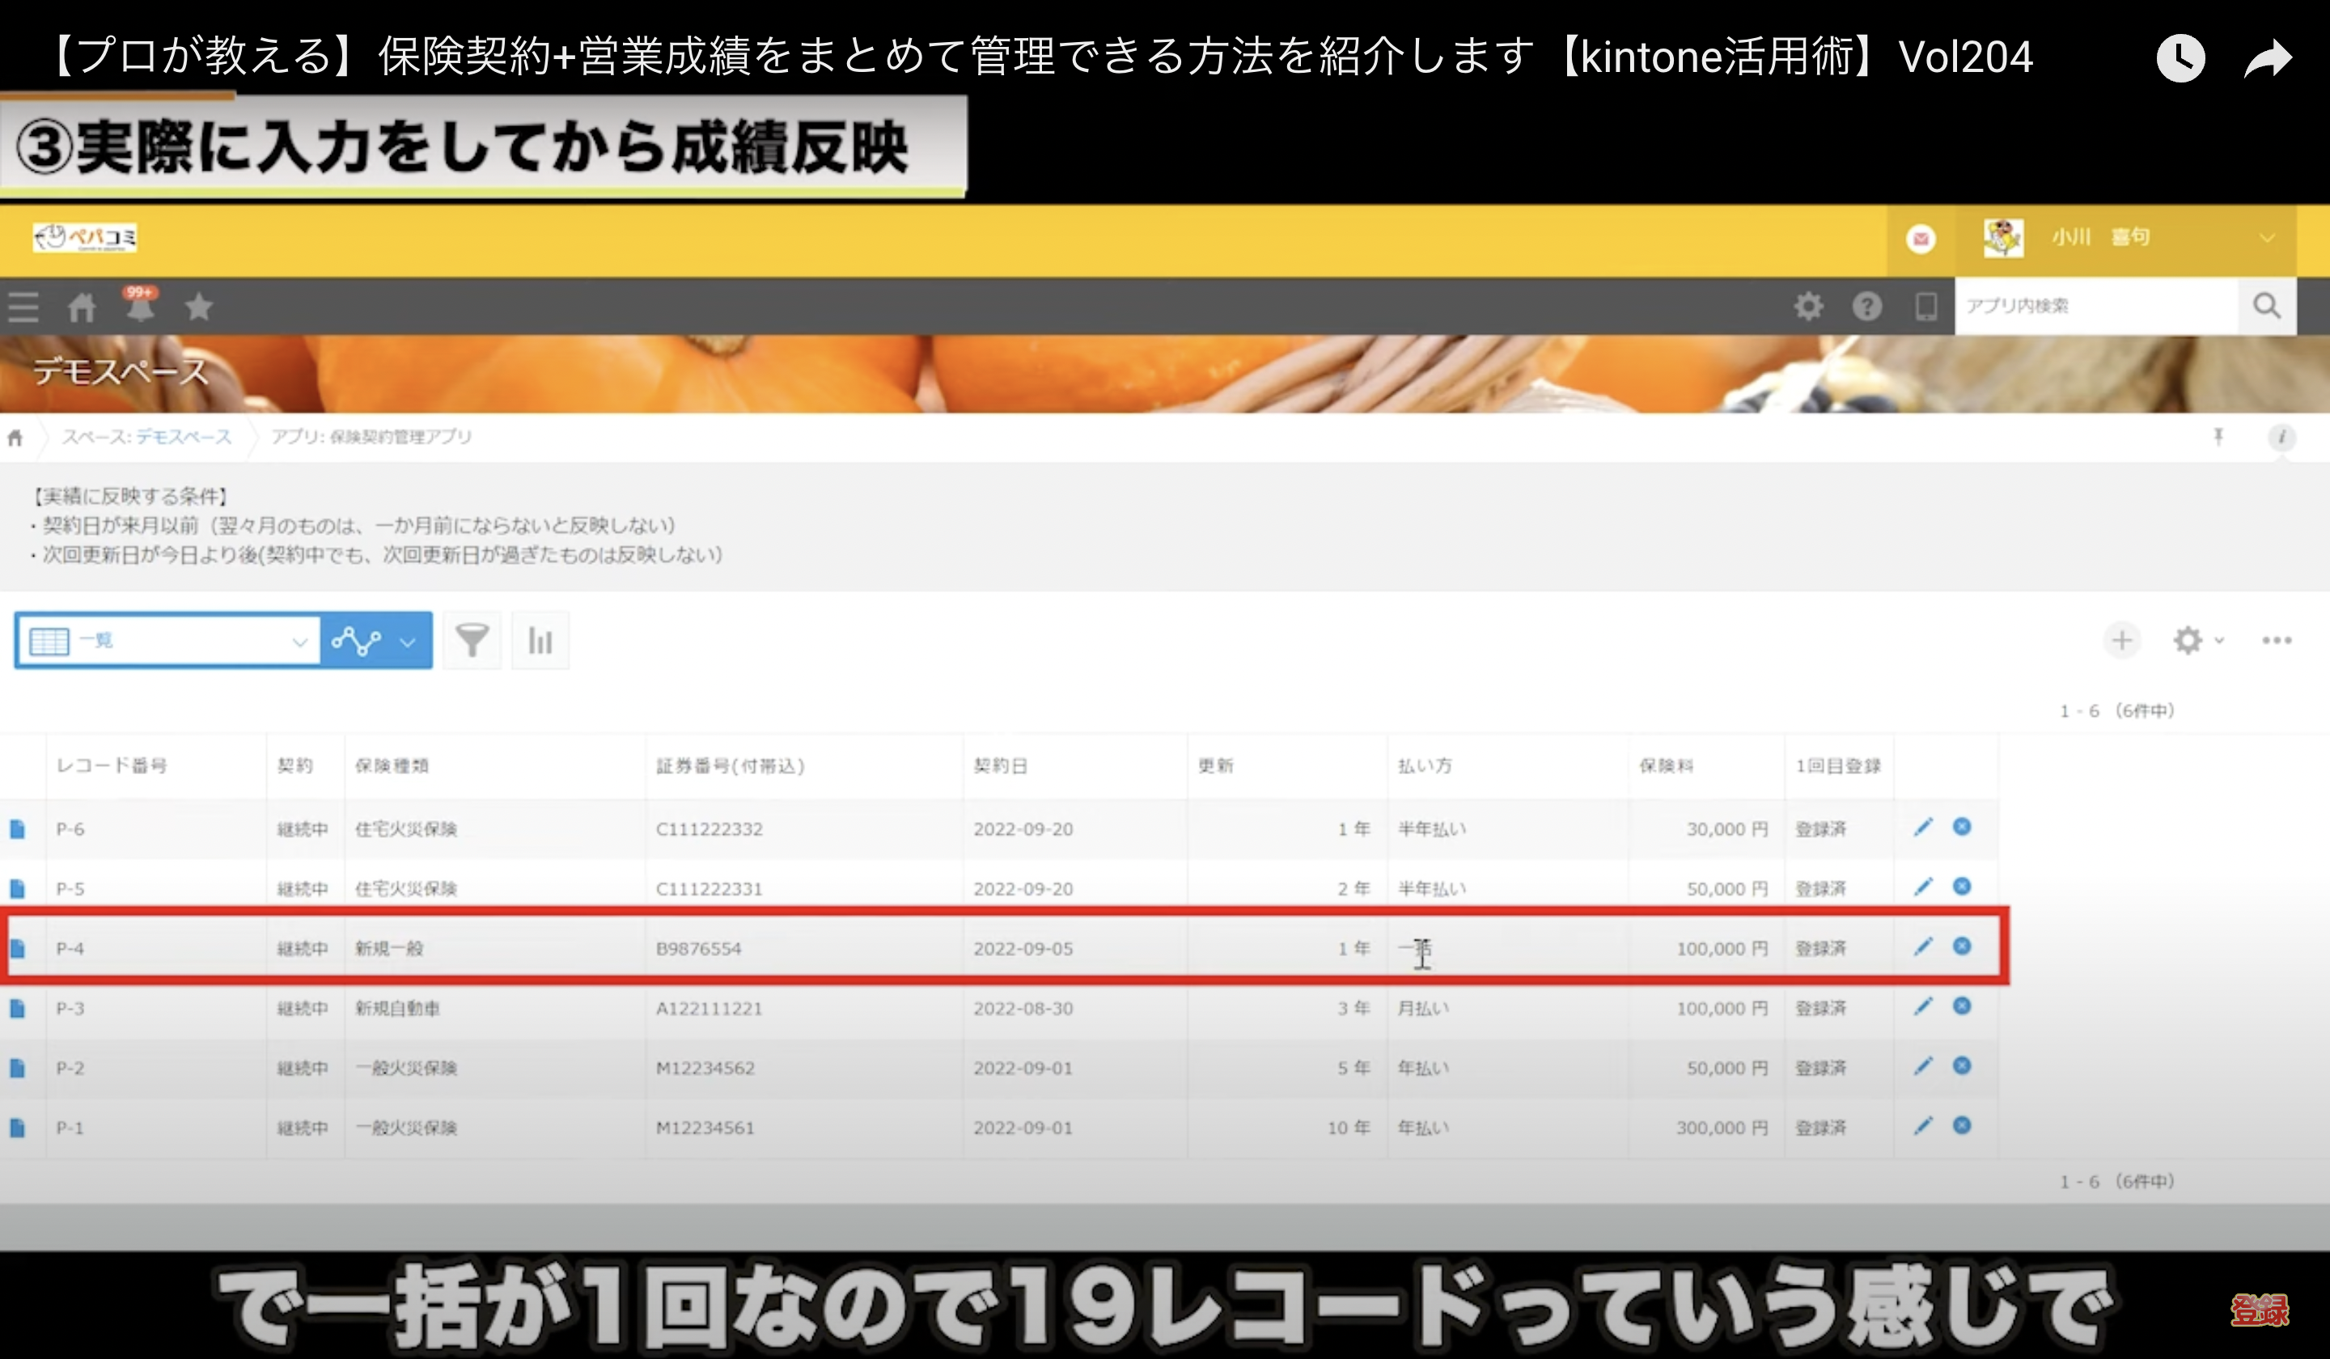The image size is (2330, 1359).
Task: Open the three-dot options menu
Action: point(2277,640)
